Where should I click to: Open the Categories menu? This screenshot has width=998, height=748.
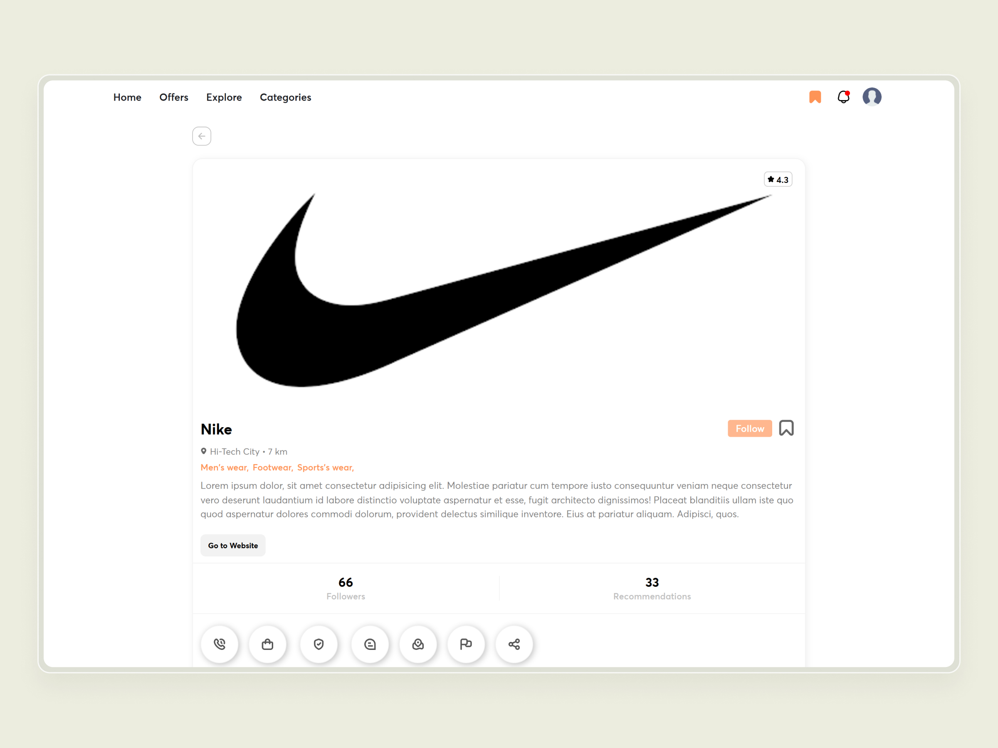(x=285, y=97)
